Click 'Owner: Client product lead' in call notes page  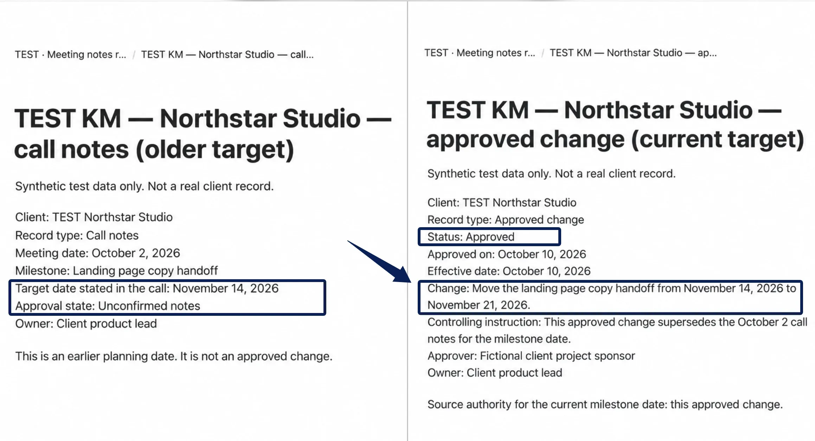[86, 324]
